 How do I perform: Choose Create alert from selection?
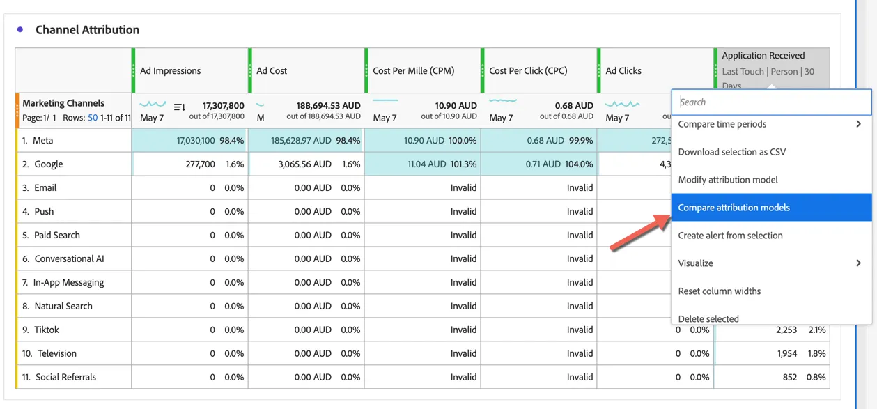pos(771,236)
